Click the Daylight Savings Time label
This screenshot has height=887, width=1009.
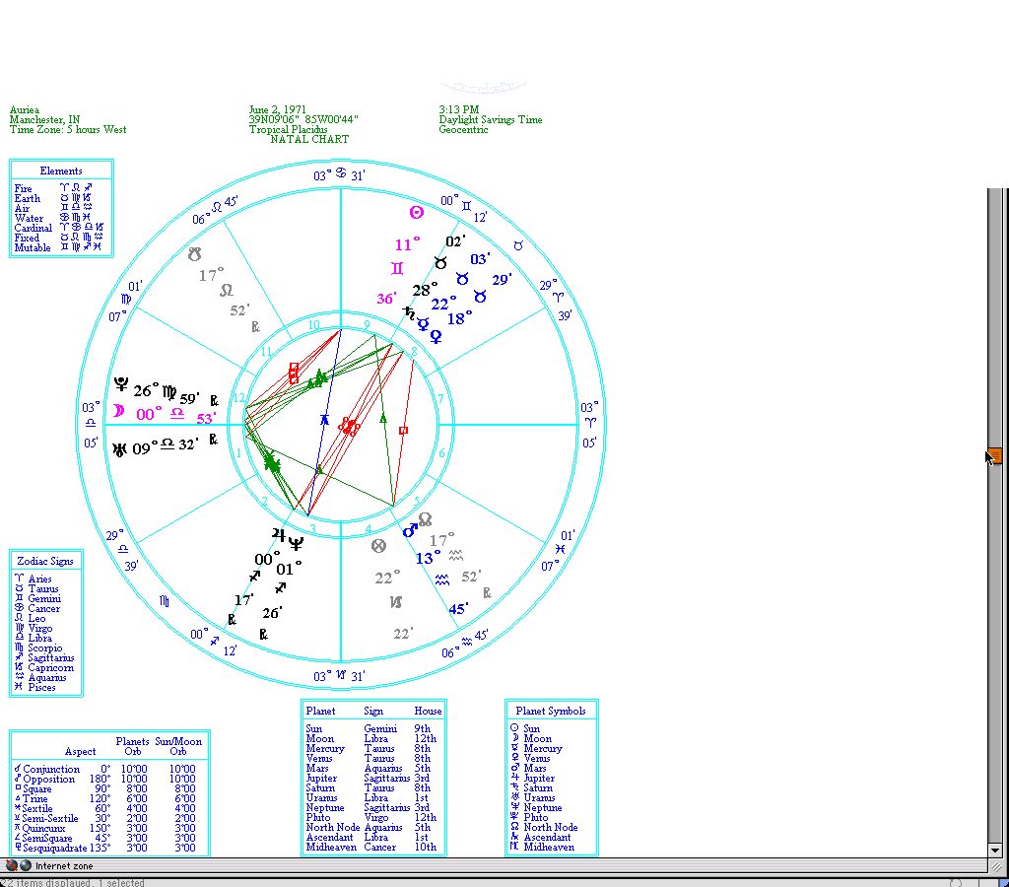[491, 119]
